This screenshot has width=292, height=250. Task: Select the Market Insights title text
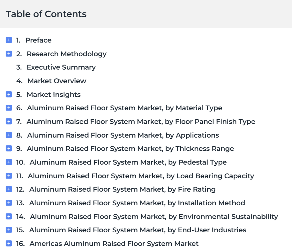pos(54,94)
